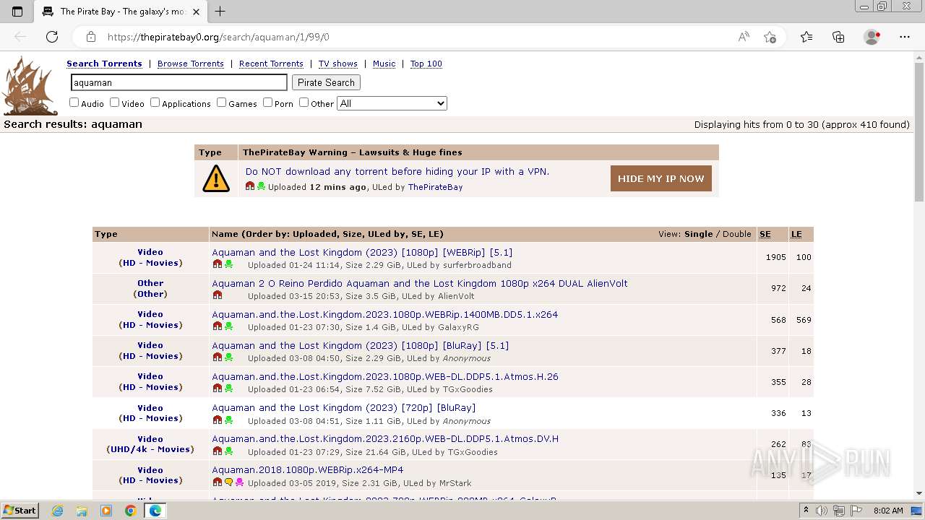This screenshot has height=520, width=925.
Task: Start Read aloud from the address bar
Action: (744, 37)
